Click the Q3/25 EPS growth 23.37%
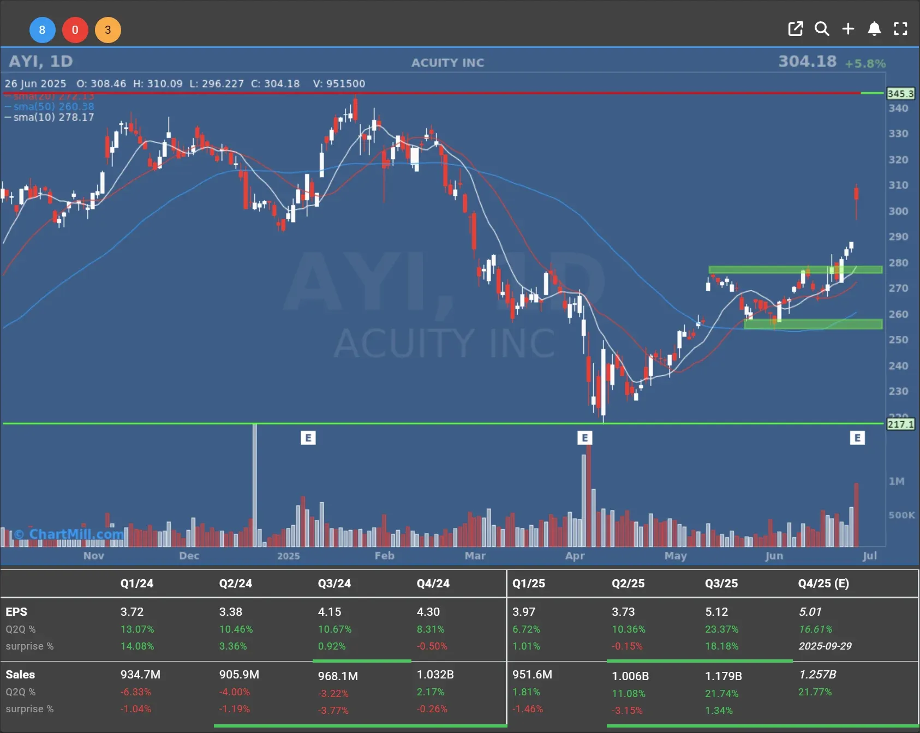This screenshot has height=733, width=920. [722, 629]
